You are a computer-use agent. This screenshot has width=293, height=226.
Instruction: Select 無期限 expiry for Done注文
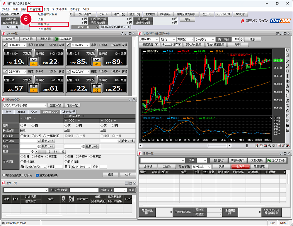pos(91,157)
